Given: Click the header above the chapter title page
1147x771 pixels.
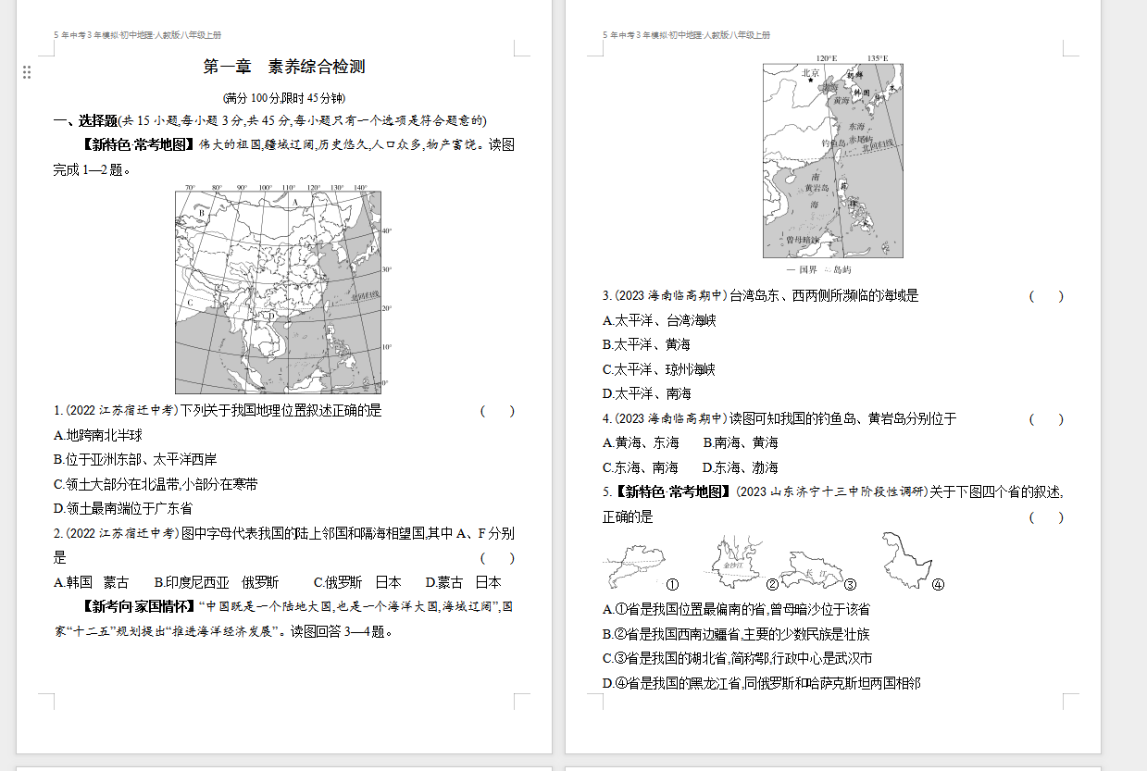Looking at the screenshot, I should pos(138,35).
